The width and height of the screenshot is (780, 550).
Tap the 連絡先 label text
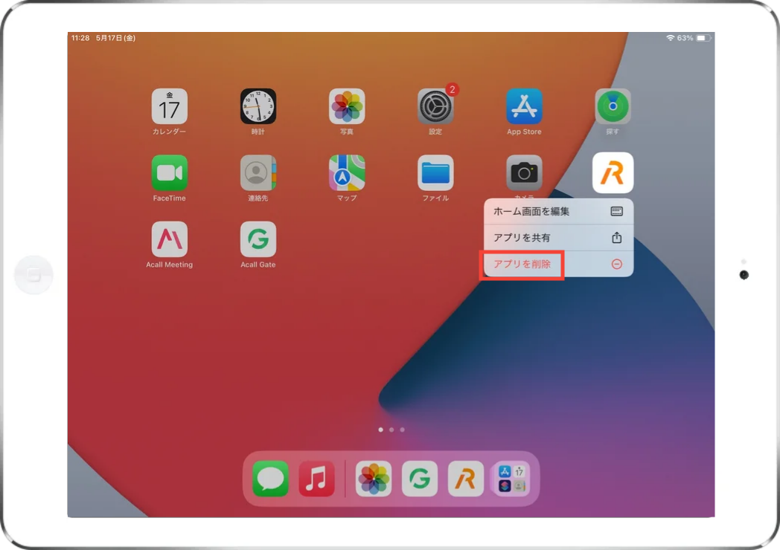[258, 198]
